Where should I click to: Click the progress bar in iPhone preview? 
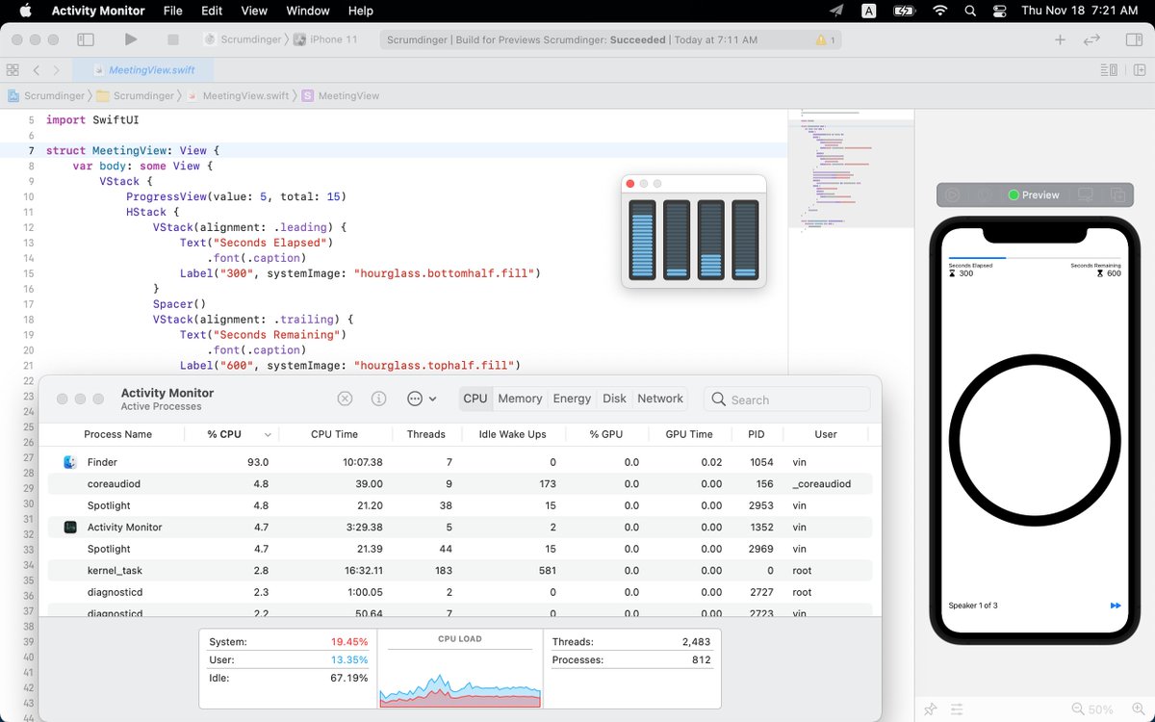1035,258
